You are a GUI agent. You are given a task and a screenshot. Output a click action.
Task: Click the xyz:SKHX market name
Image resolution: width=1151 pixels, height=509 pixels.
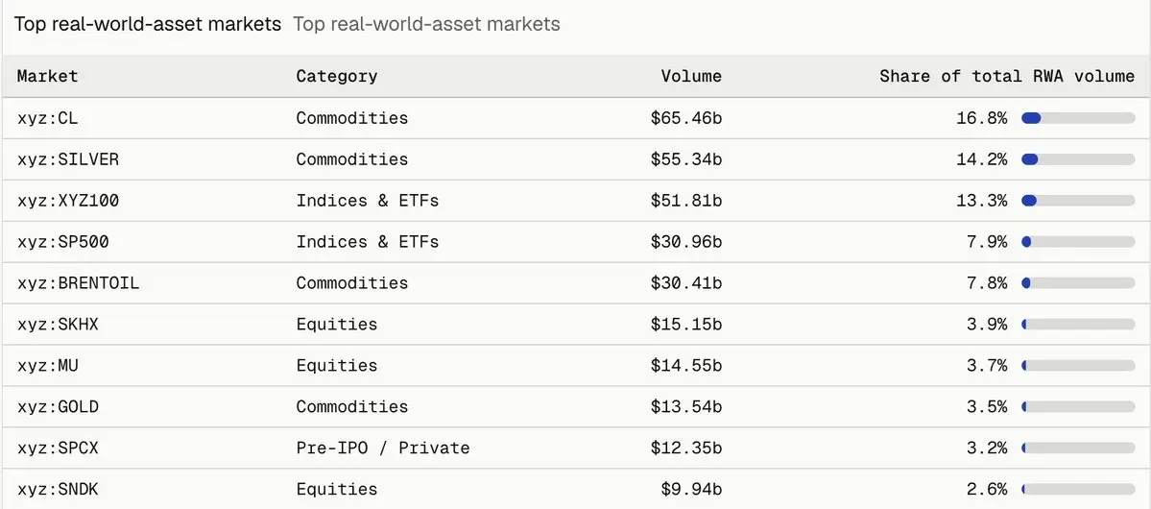pos(58,324)
